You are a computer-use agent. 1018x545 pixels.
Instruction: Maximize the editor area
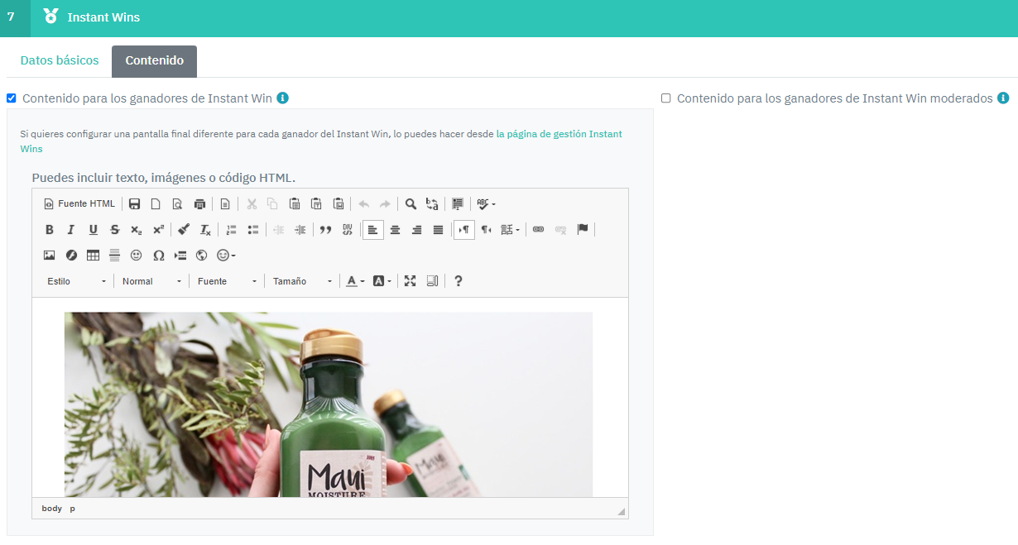coord(410,281)
